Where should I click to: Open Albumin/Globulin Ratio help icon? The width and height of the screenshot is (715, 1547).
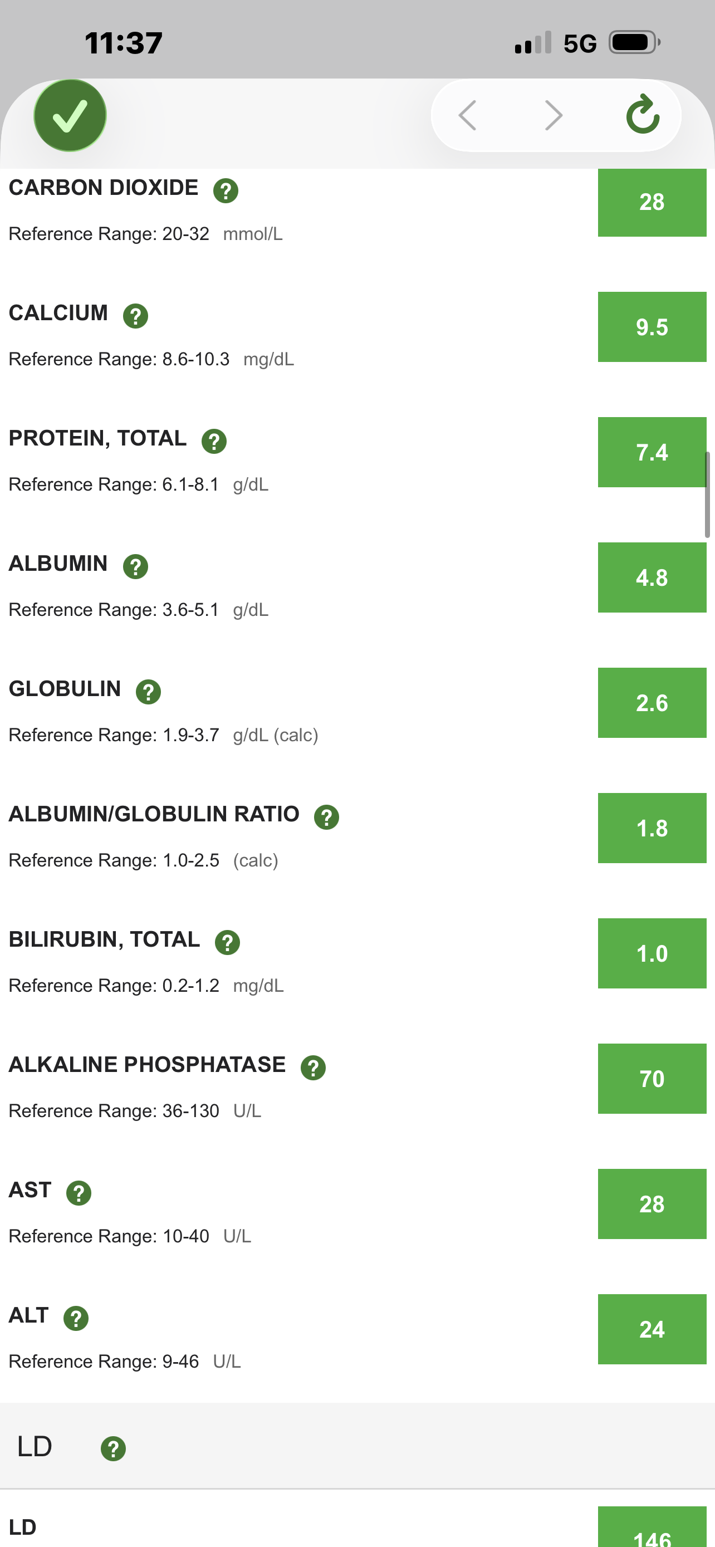[326, 817]
